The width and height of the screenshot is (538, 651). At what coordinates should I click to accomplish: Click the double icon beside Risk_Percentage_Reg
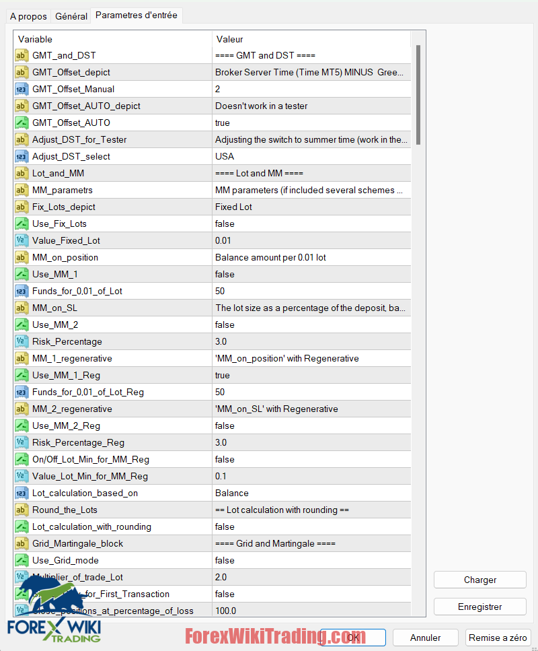click(22, 442)
